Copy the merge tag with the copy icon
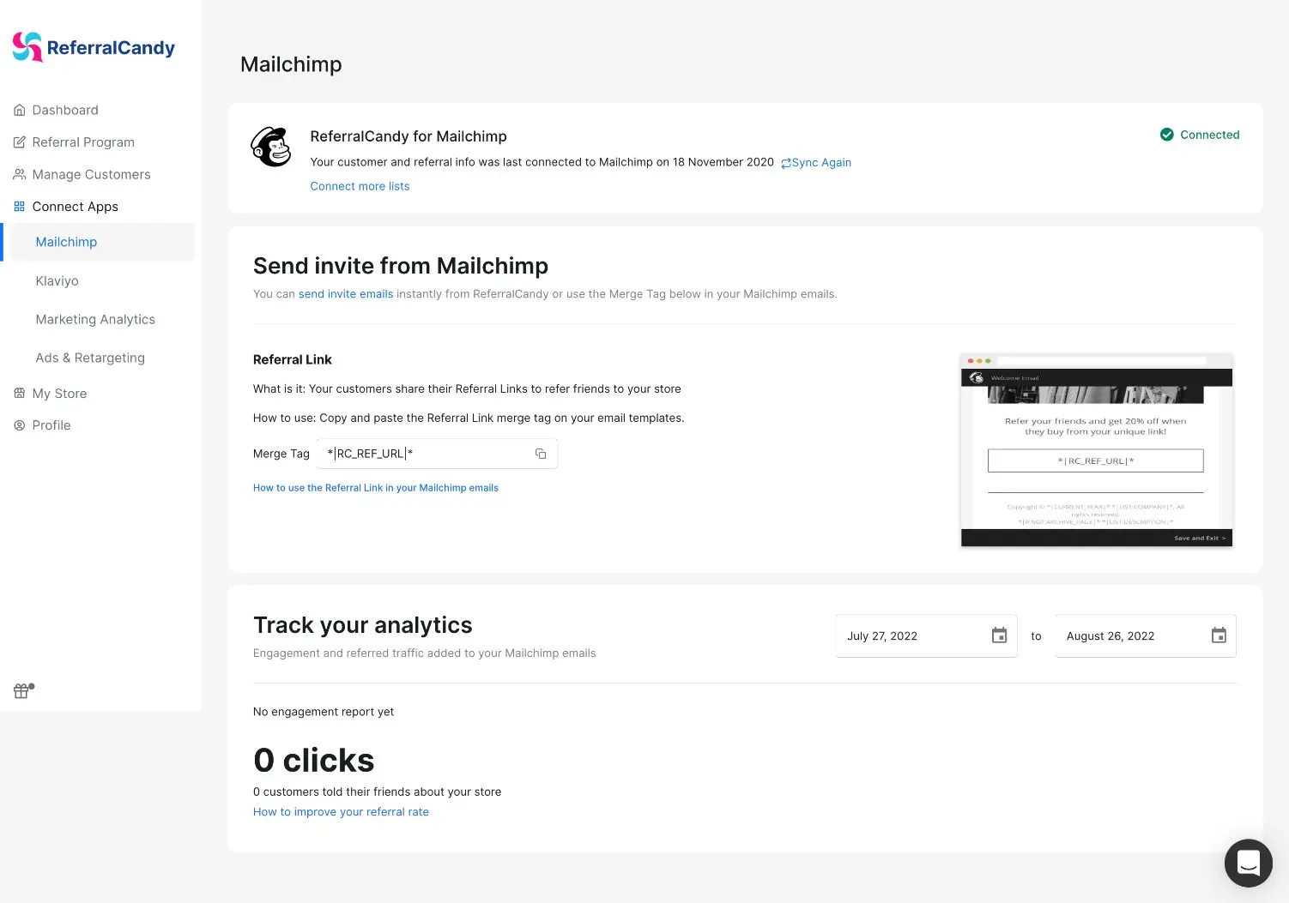 [541, 454]
